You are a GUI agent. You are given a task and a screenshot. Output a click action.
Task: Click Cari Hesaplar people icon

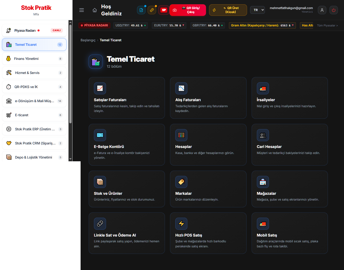pos(263,135)
